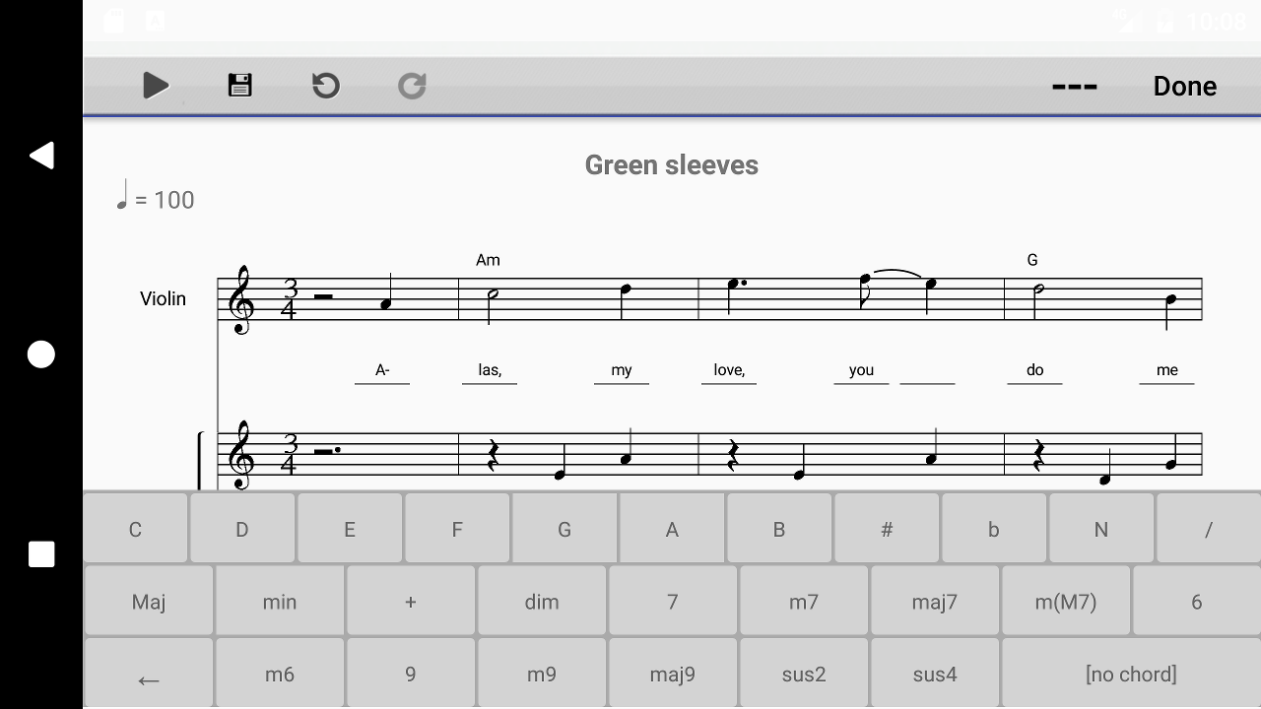The image size is (1261, 709).
Task: Select the sharp (#) key
Action: 886,529
